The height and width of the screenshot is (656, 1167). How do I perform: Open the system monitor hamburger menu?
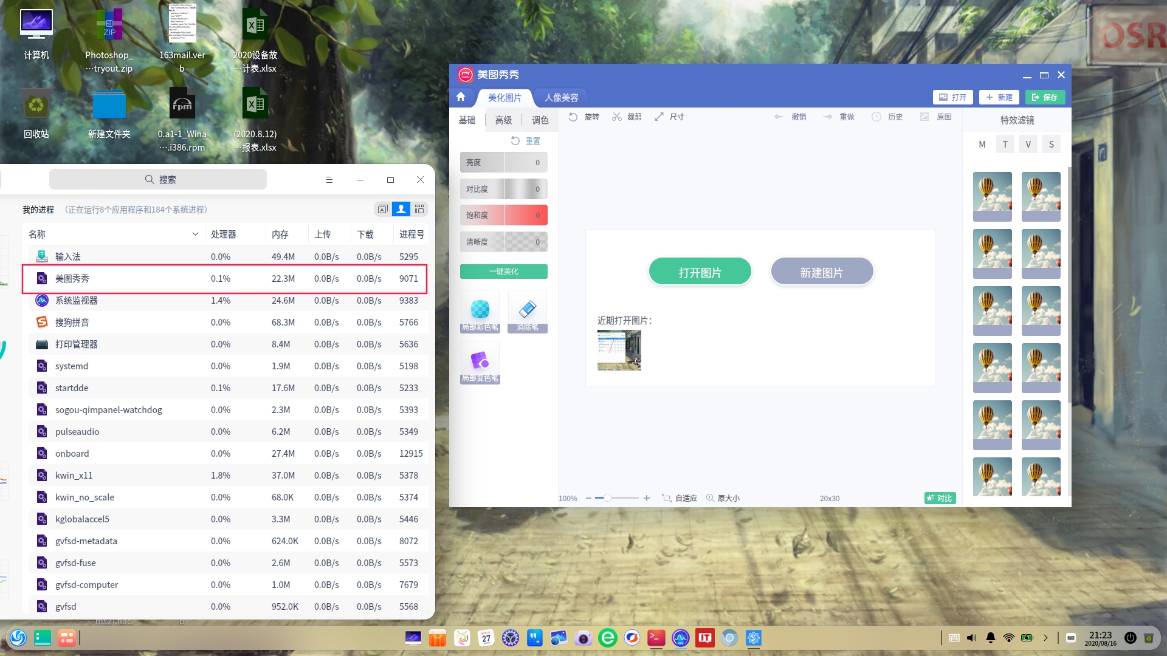point(329,180)
